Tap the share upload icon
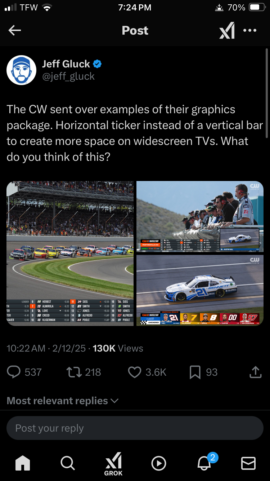270x481 pixels. click(x=255, y=372)
